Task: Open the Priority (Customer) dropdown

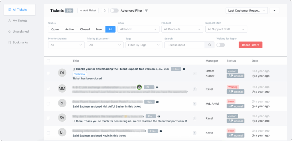Action: (105, 45)
